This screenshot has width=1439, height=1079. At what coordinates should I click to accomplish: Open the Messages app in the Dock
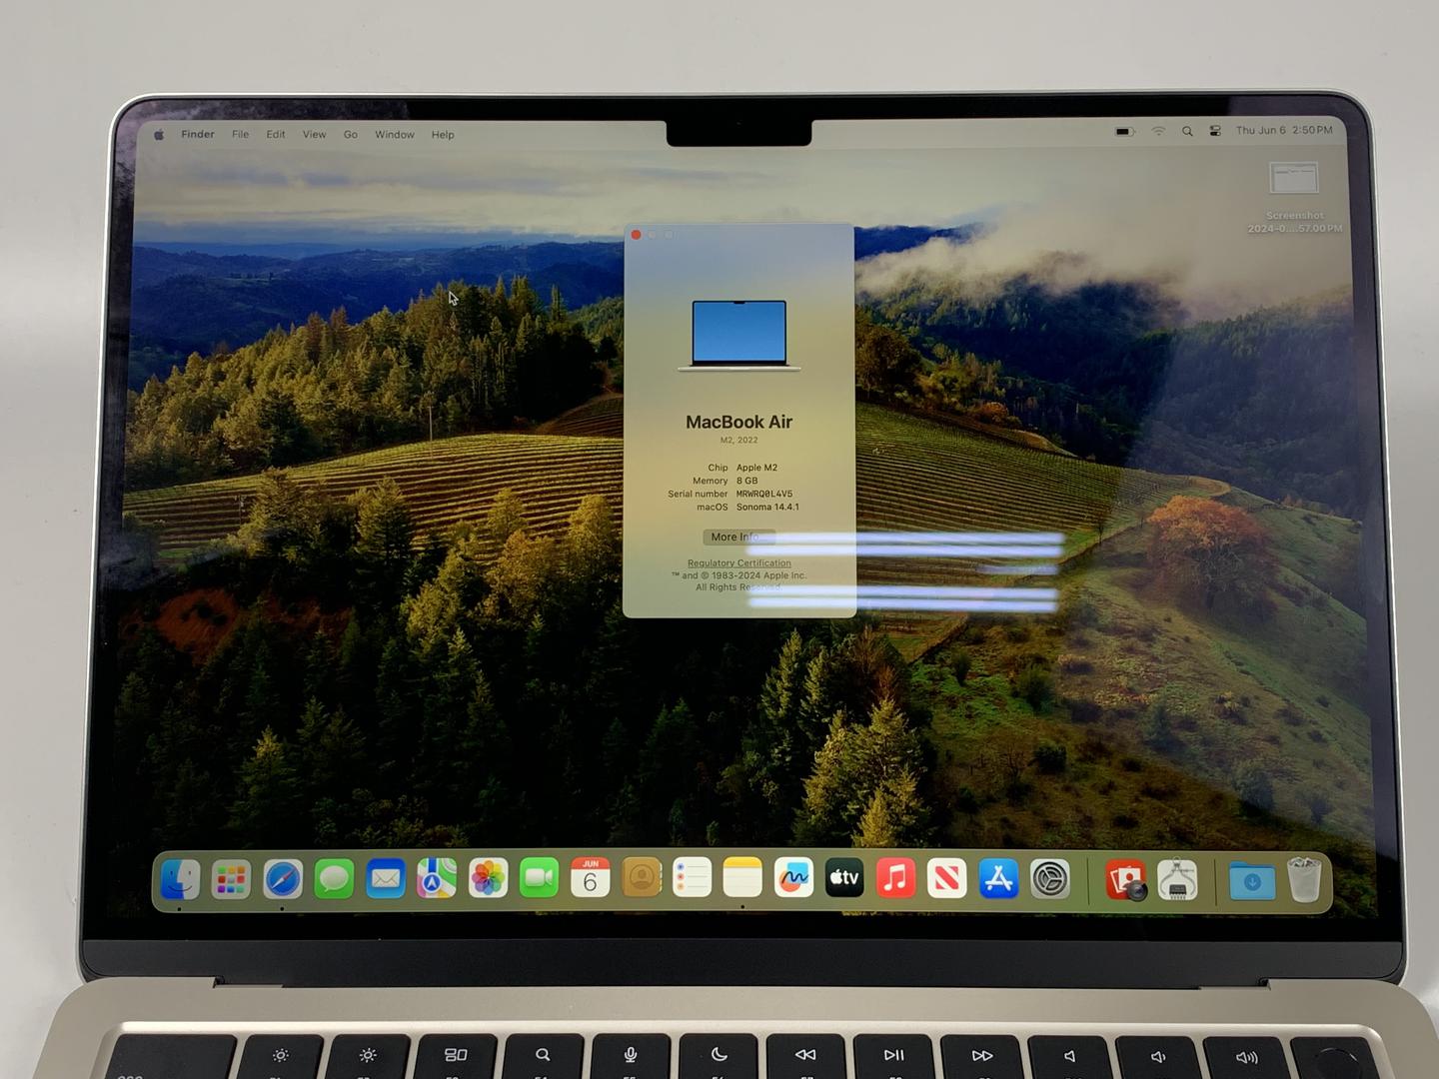334,879
